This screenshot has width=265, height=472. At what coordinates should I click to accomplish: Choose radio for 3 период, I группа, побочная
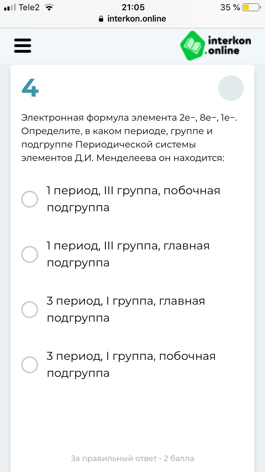30,365
